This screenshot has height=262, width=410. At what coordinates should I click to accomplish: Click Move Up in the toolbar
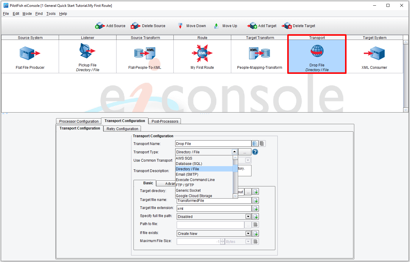[226, 26]
